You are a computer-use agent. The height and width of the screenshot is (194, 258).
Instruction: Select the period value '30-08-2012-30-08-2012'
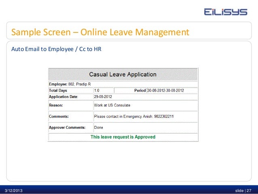coord(165,90)
